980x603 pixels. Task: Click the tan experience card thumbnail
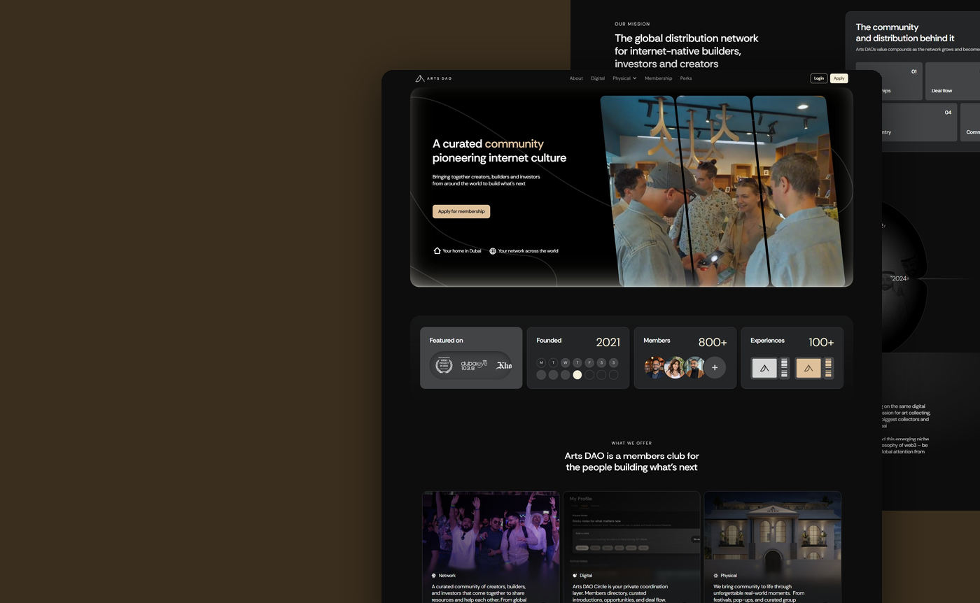(x=815, y=368)
